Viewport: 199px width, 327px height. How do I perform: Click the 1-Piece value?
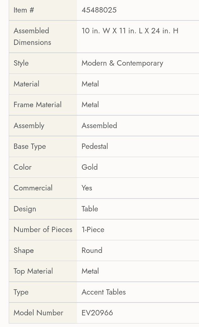tap(93, 230)
